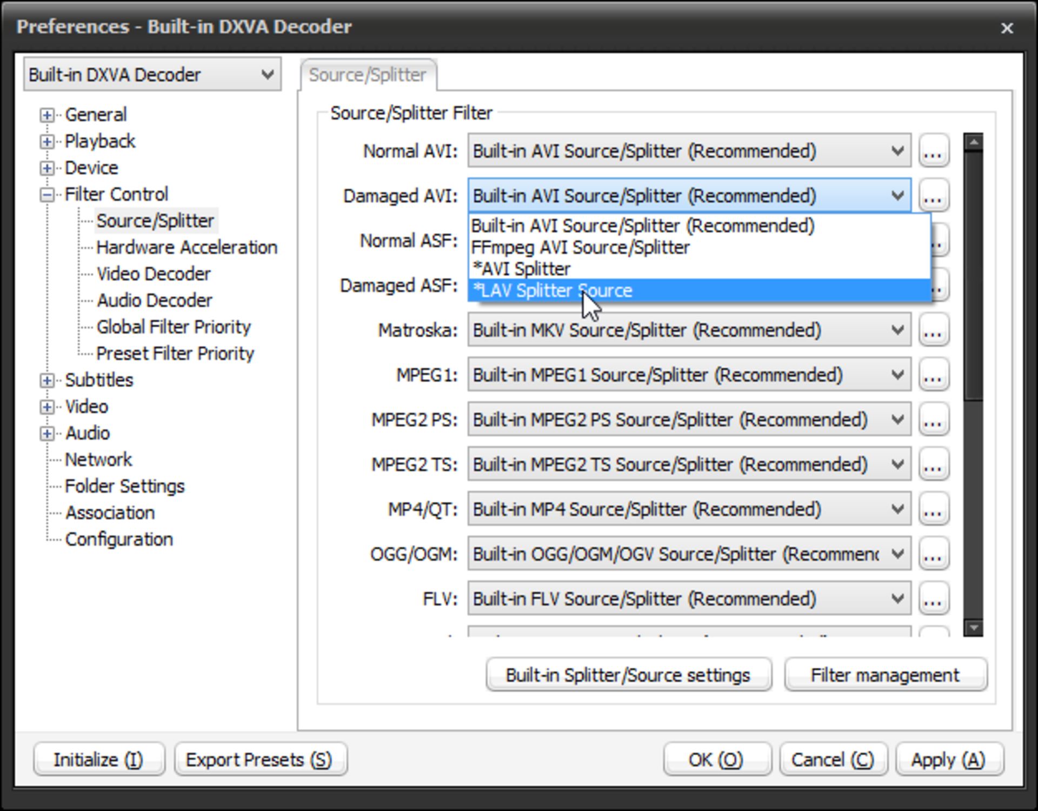
Task: Expand the Subtitles tree node
Action: click(x=47, y=381)
